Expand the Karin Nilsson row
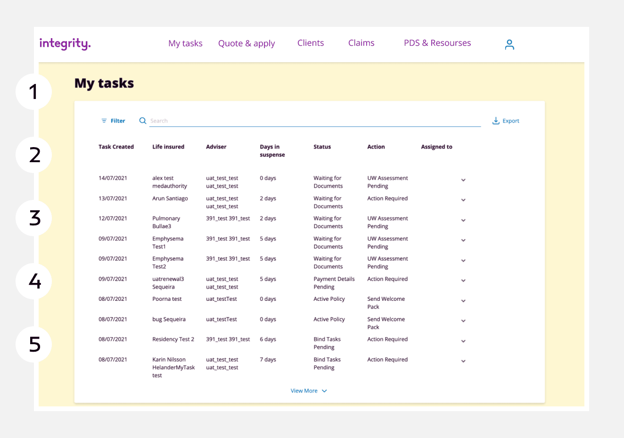Viewport: 624px width, 438px height. click(x=463, y=361)
